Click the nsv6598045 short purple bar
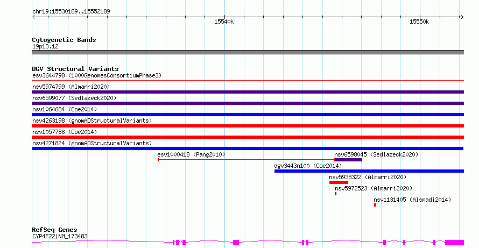Screen dimensions: 479x248 tap(348, 160)
